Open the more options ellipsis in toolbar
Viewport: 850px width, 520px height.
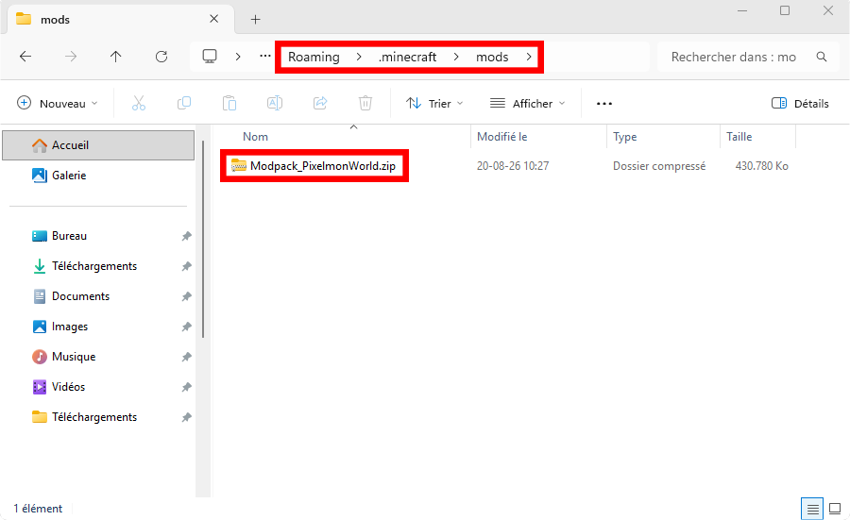[604, 104]
